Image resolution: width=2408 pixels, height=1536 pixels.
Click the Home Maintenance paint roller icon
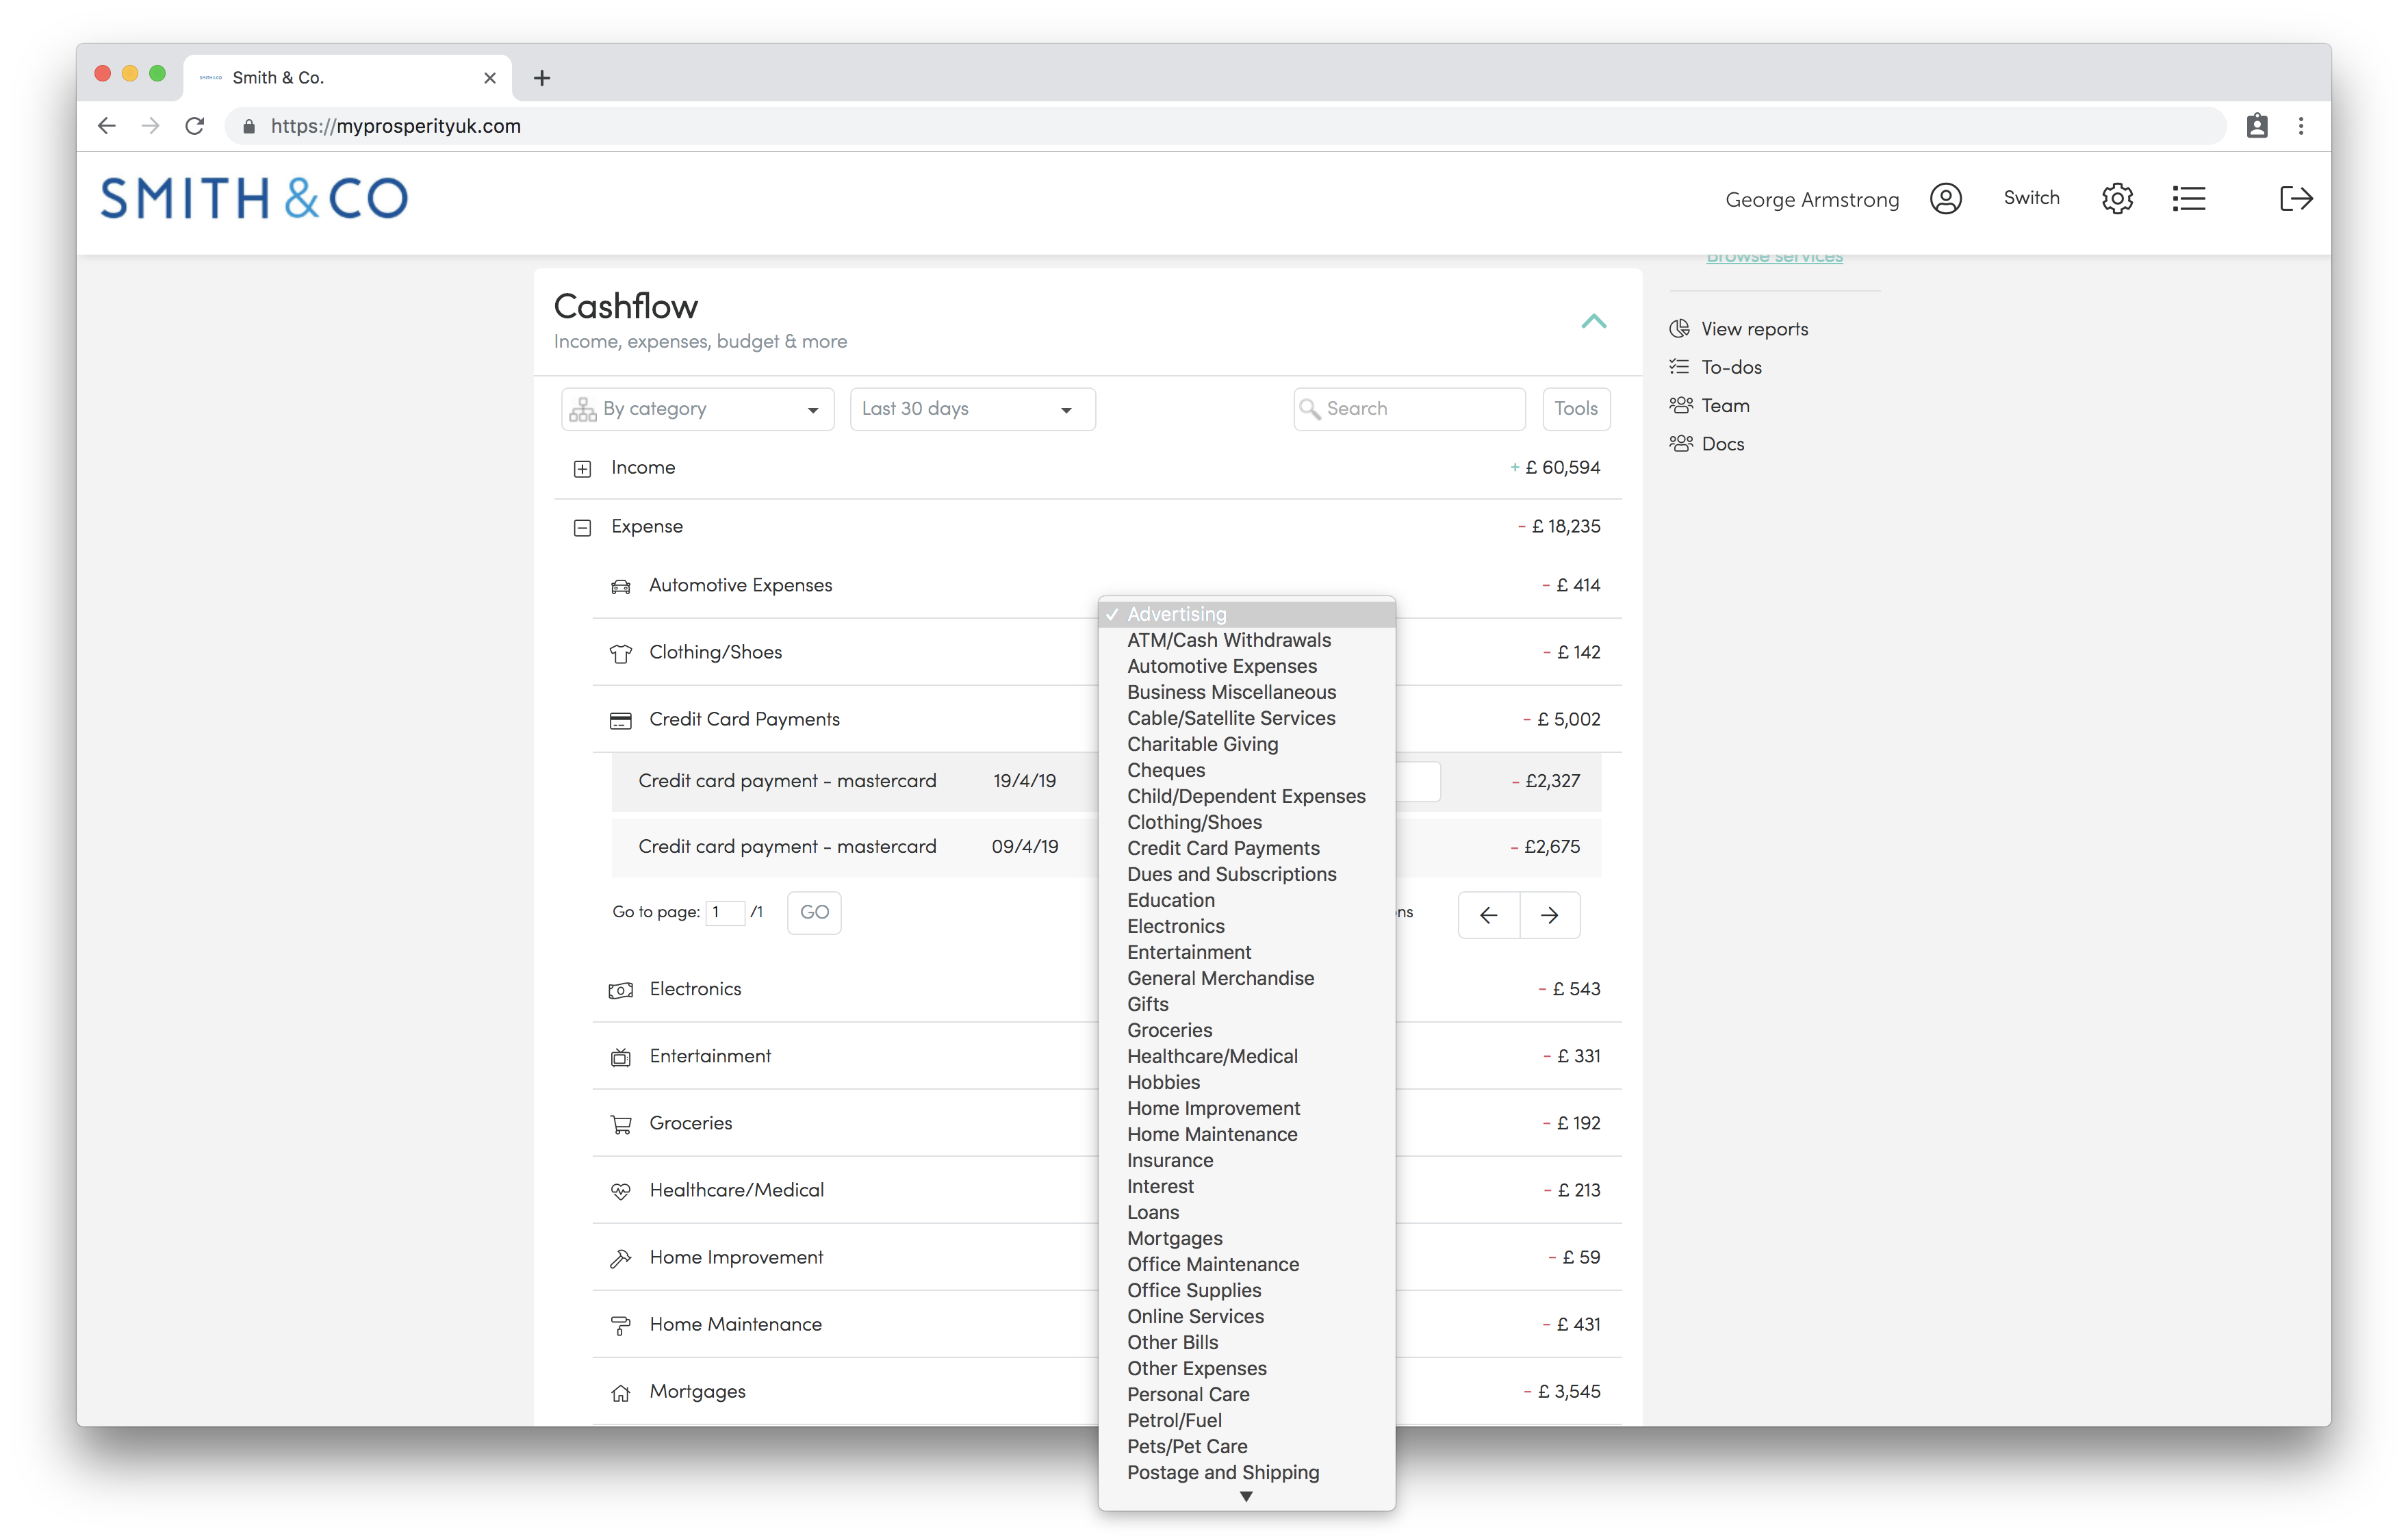621,1325
